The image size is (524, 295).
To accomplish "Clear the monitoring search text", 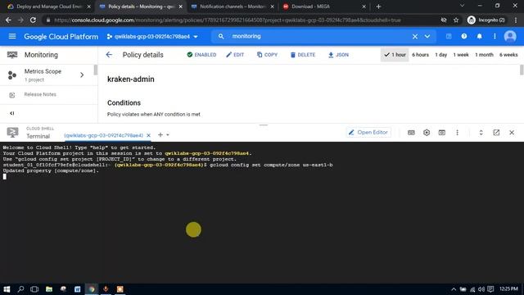I will tap(415, 36).
